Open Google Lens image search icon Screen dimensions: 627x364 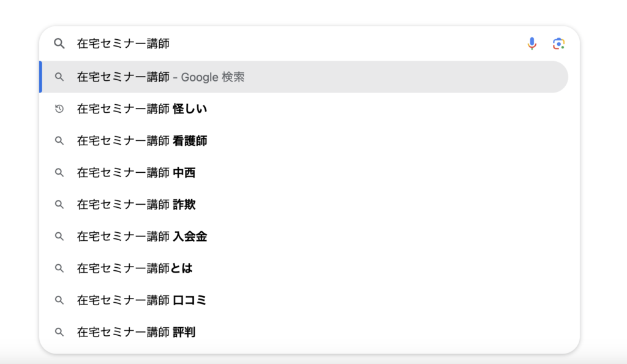(x=558, y=44)
